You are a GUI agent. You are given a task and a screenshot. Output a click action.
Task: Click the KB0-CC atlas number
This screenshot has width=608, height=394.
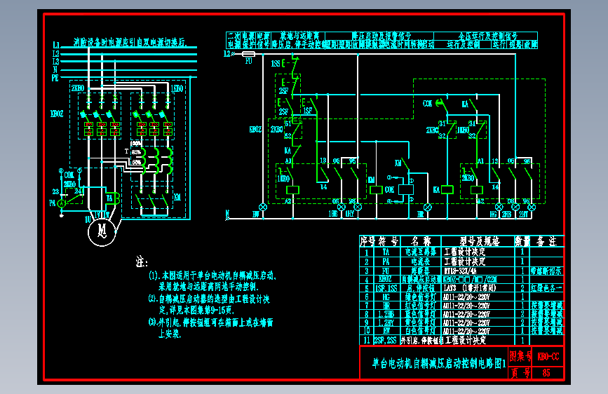click(x=548, y=357)
